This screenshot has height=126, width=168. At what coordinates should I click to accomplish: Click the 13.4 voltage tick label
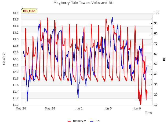click(16, 26)
